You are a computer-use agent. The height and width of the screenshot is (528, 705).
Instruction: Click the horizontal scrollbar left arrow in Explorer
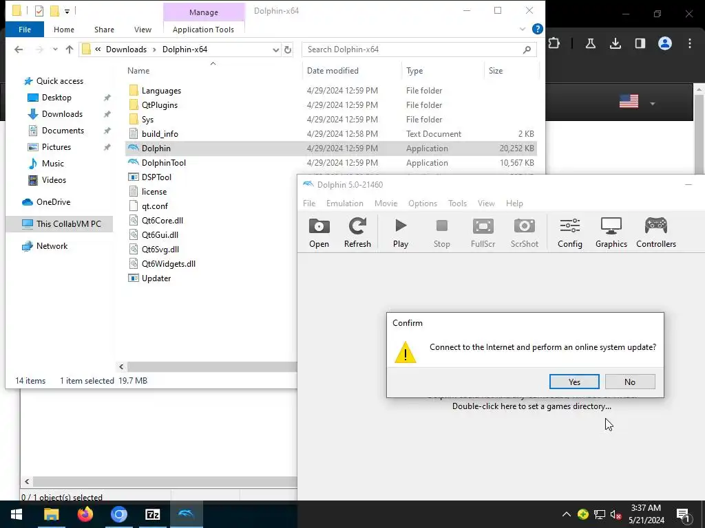[x=121, y=367]
